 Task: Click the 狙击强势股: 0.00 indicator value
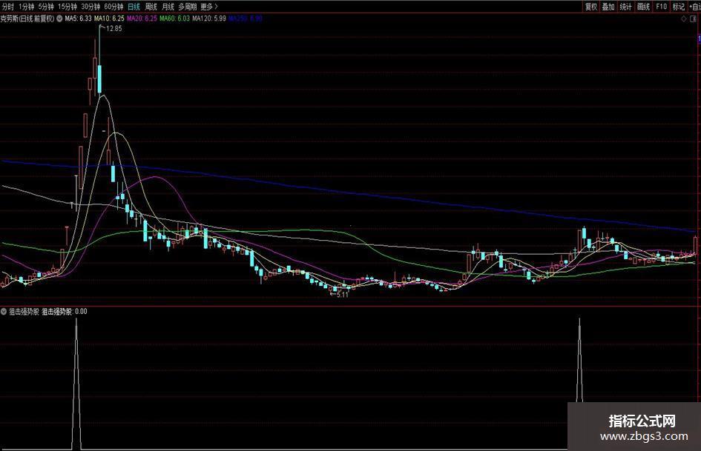click(x=65, y=311)
